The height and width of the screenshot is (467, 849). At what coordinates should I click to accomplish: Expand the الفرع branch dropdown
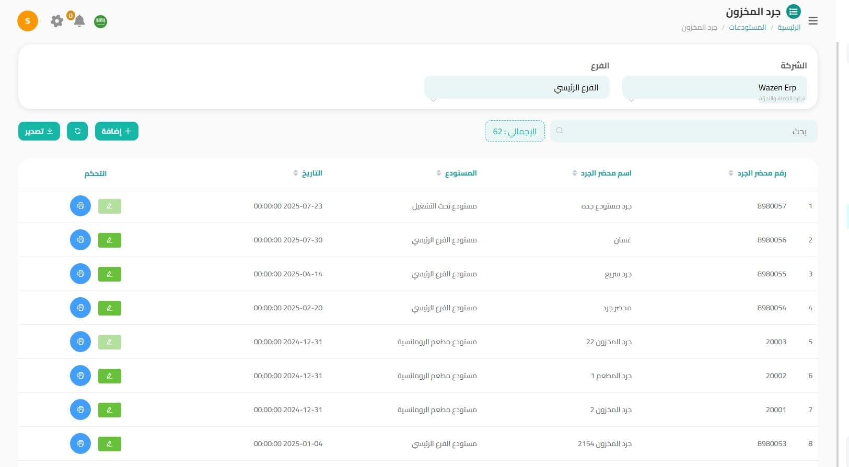[x=516, y=88]
